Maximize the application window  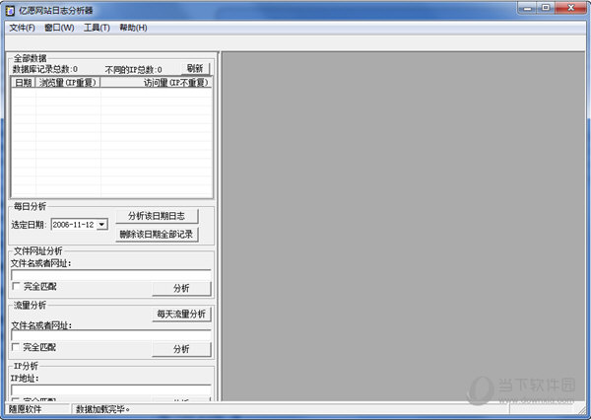[x=546, y=8]
